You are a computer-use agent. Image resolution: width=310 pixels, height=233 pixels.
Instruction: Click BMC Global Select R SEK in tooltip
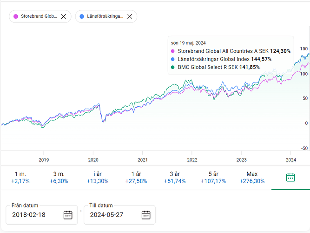tap(208, 67)
